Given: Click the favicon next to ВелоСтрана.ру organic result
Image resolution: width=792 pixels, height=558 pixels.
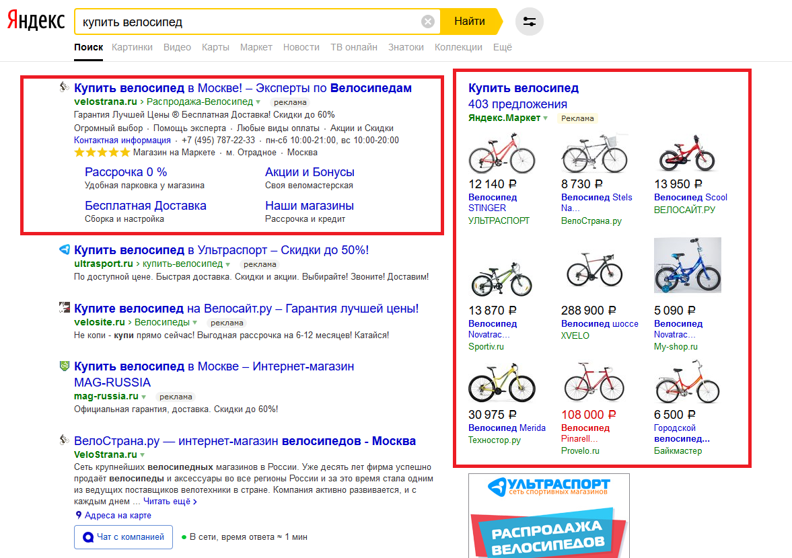Looking at the screenshot, I should 64,440.
